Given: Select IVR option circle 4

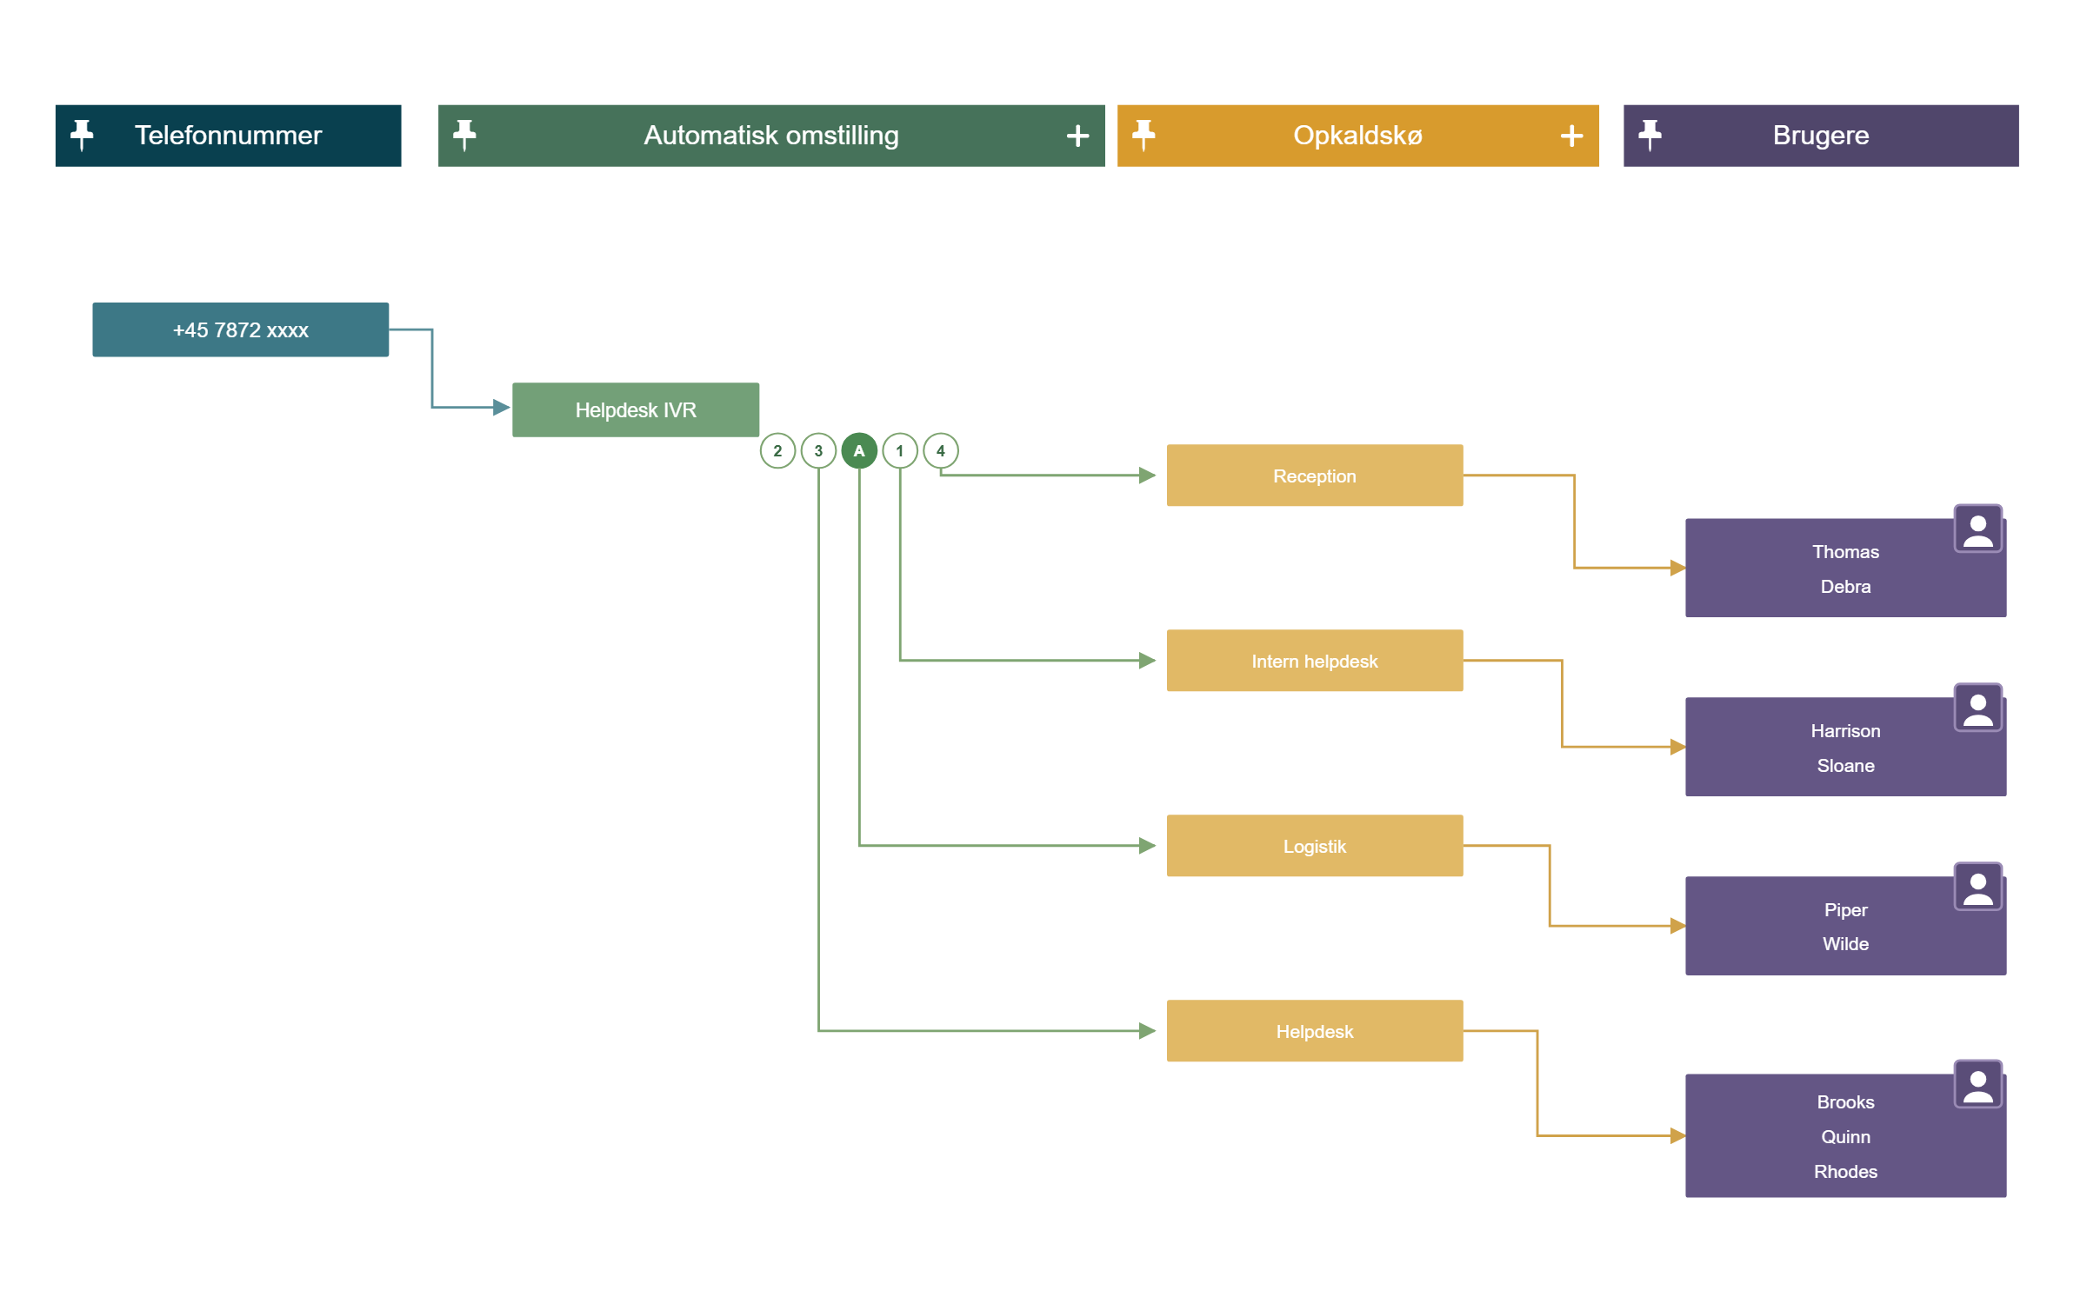Looking at the screenshot, I should tap(941, 451).
